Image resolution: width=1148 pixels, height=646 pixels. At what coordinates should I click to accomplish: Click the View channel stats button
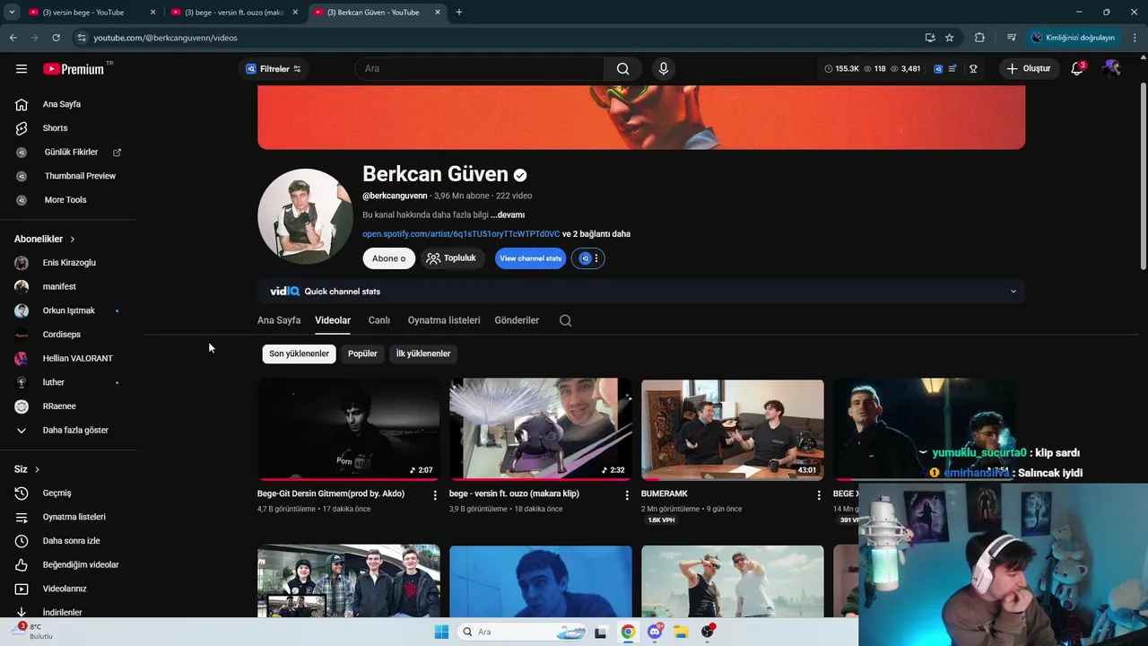pos(530,258)
